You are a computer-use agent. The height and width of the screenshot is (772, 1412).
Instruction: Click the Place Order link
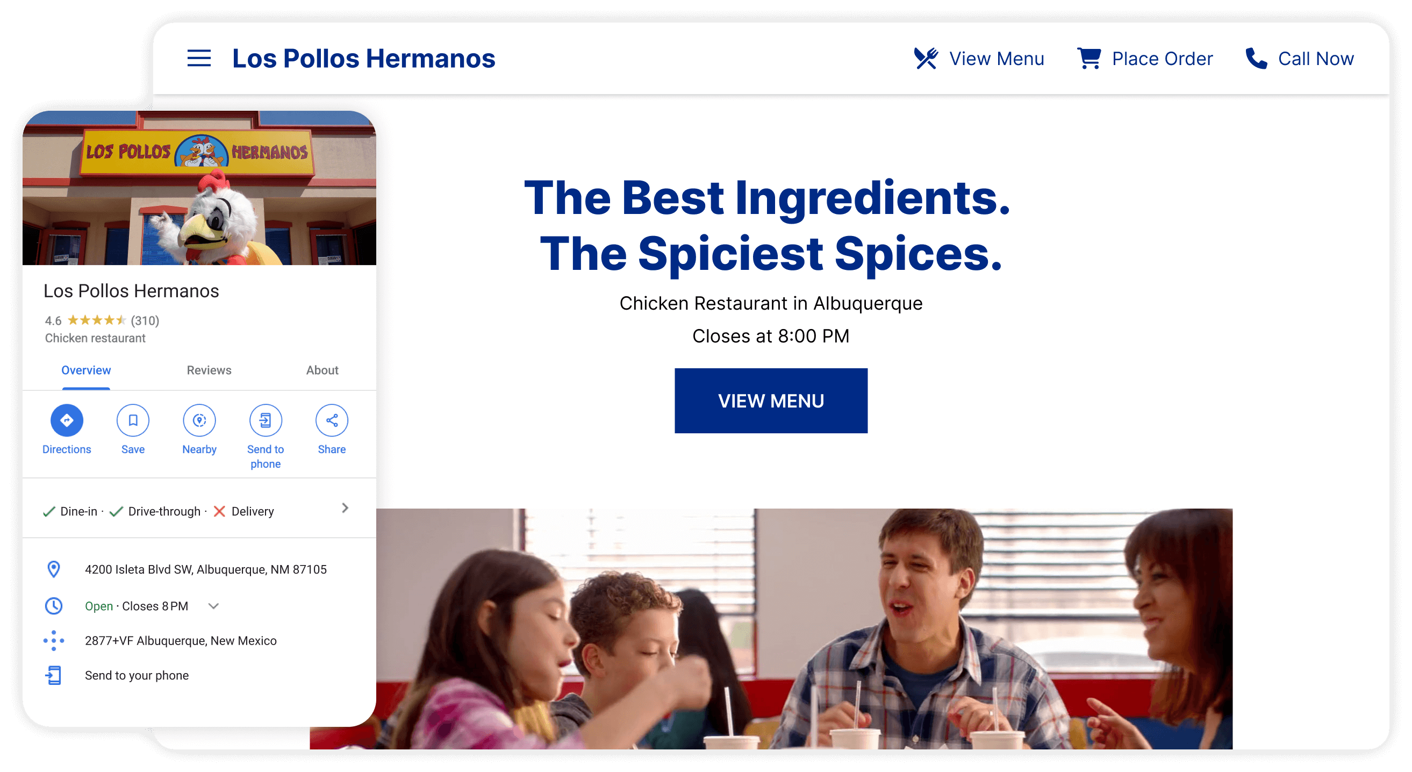tap(1162, 59)
